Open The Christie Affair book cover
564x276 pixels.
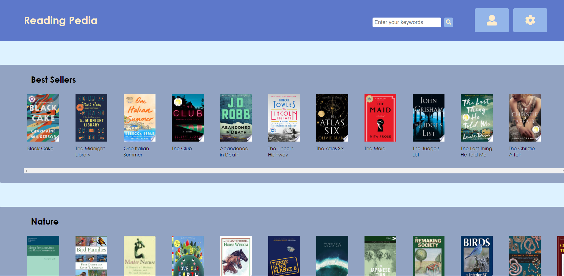point(525,117)
